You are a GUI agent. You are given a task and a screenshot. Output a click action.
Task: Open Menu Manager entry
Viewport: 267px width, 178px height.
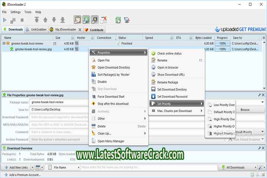(118, 141)
